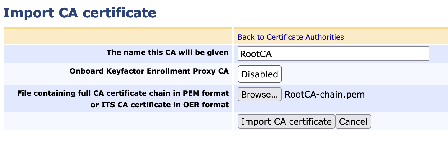The height and width of the screenshot is (143, 448).
Task: Click the 'or ITS CA certificate in OER format' label
Action: tap(160, 105)
